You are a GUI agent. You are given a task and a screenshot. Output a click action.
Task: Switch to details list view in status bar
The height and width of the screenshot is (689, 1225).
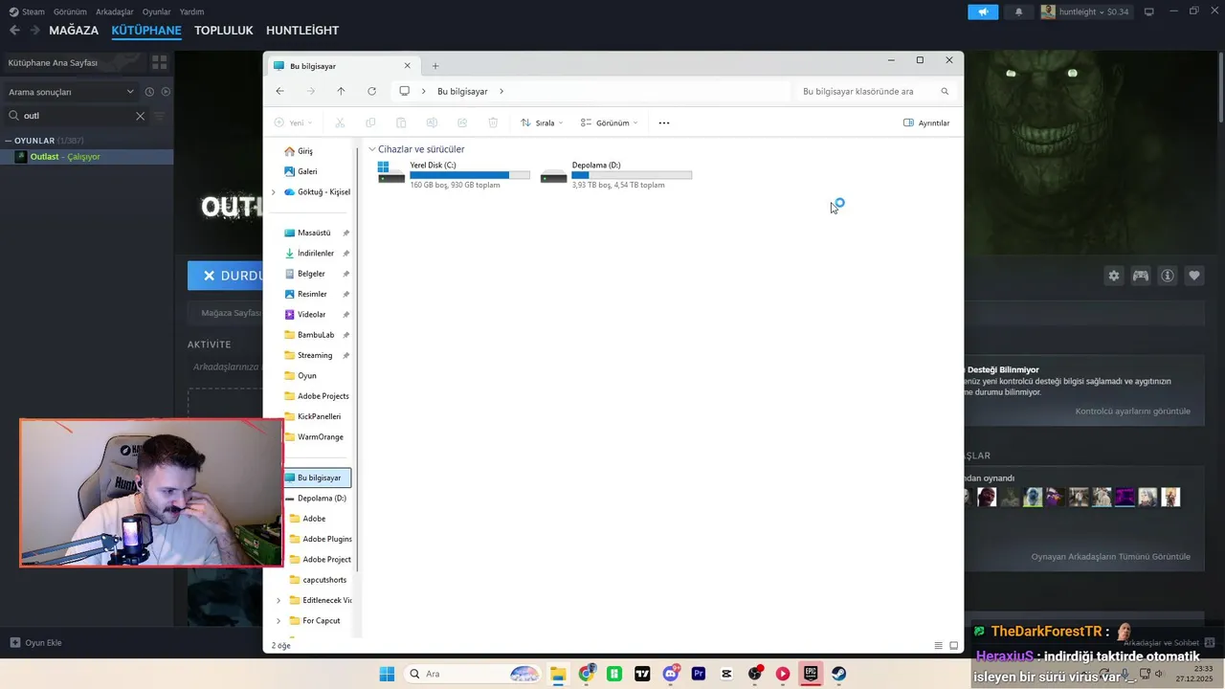click(938, 646)
